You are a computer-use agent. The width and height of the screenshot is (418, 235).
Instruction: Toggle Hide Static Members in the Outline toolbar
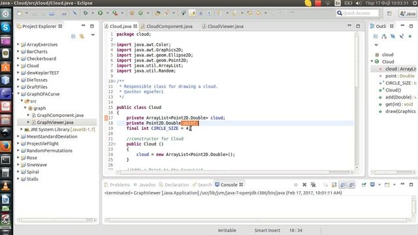402,37
